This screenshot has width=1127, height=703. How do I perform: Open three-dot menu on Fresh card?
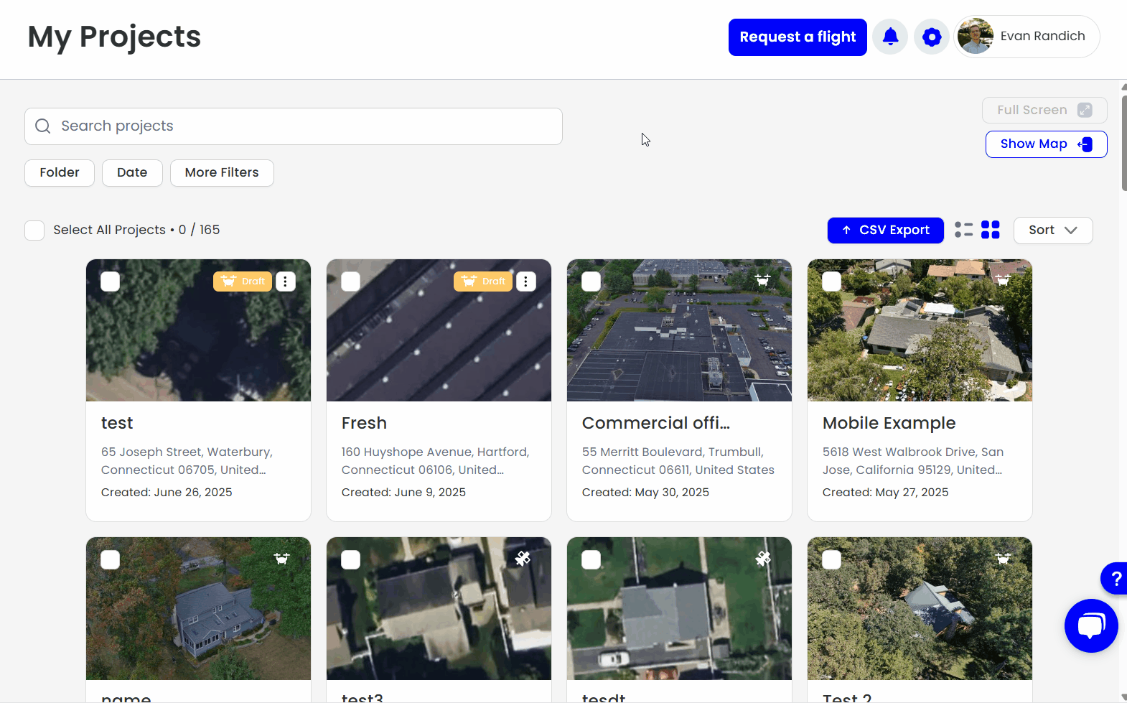[x=526, y=281]
